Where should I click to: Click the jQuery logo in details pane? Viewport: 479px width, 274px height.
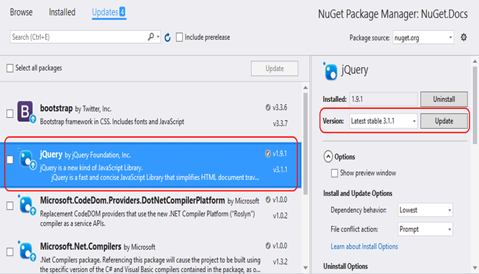coord(330,69)
